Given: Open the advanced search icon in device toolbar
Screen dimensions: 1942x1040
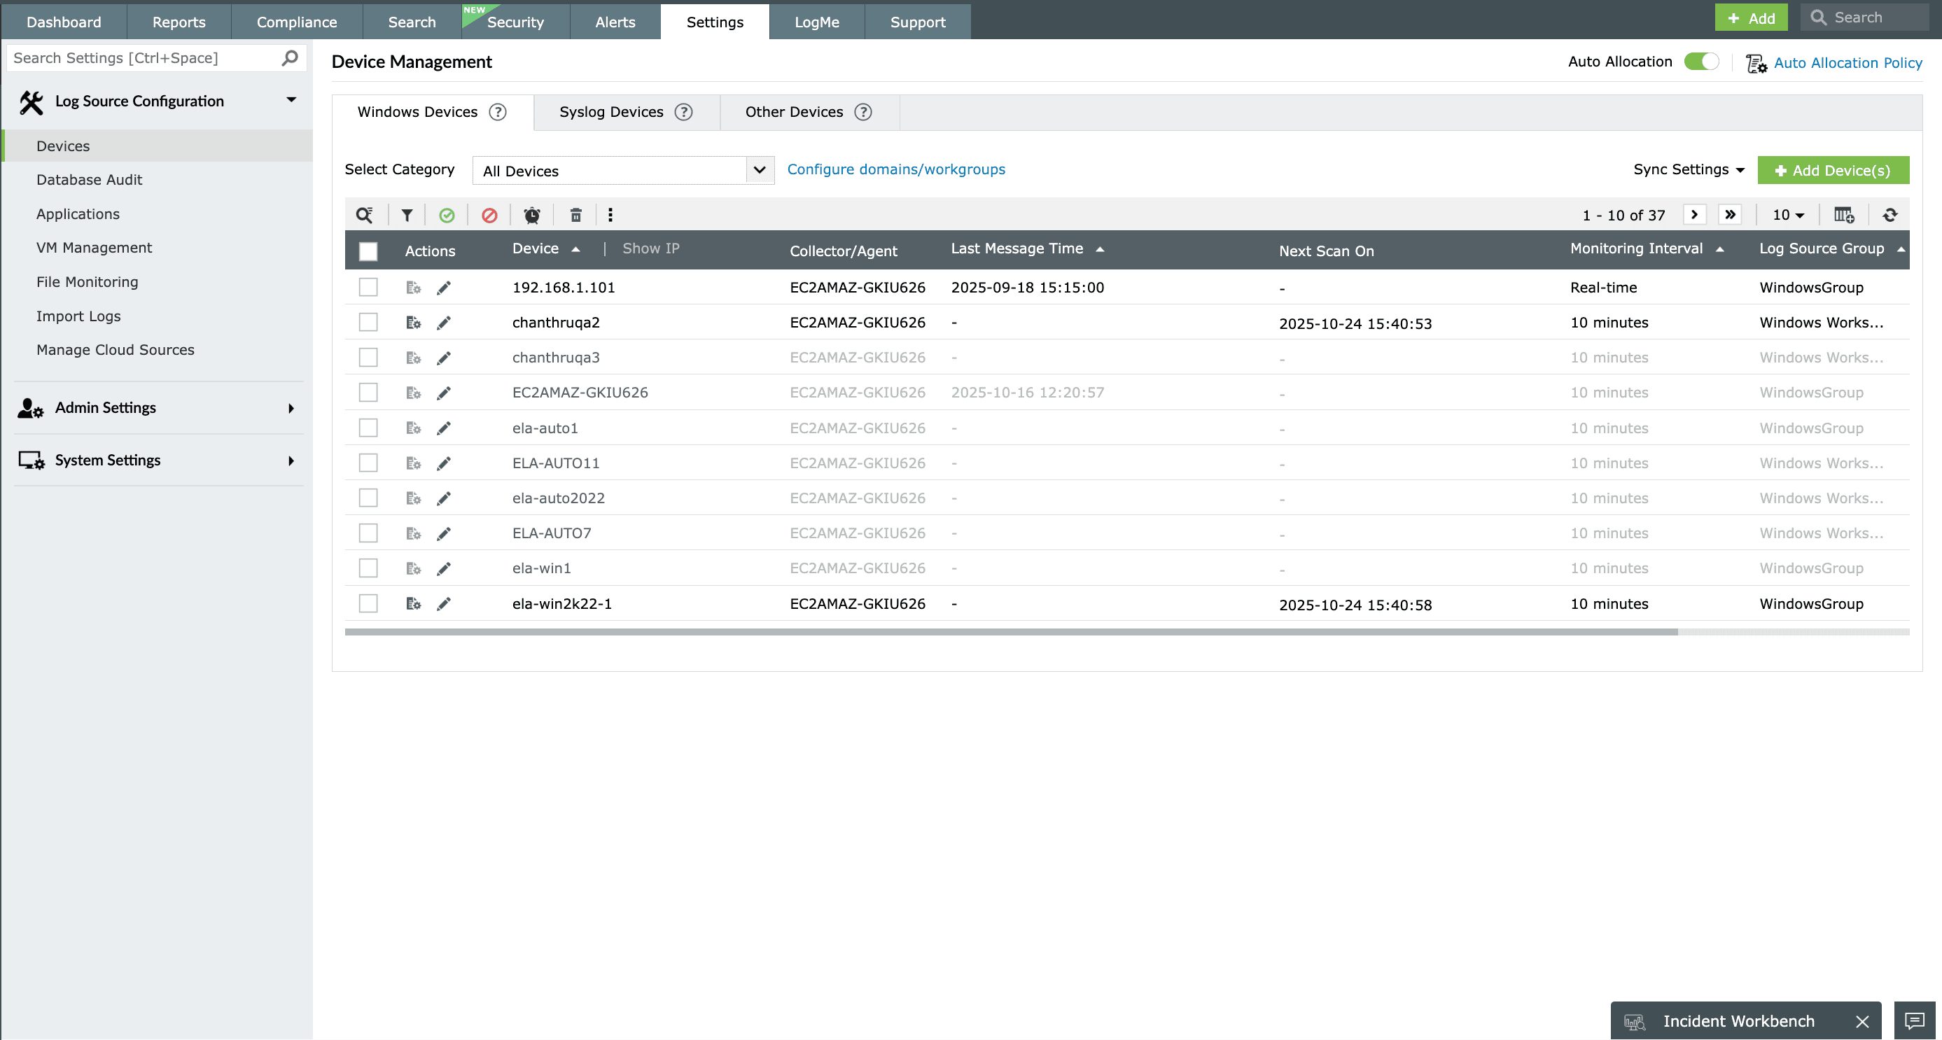Looking at the screenshot, I should point(365,215).
